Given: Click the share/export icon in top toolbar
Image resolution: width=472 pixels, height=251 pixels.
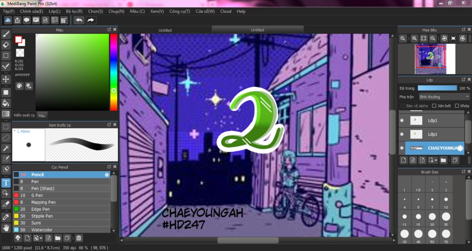Looking at the screenshot, I should [x=18, y=20].
